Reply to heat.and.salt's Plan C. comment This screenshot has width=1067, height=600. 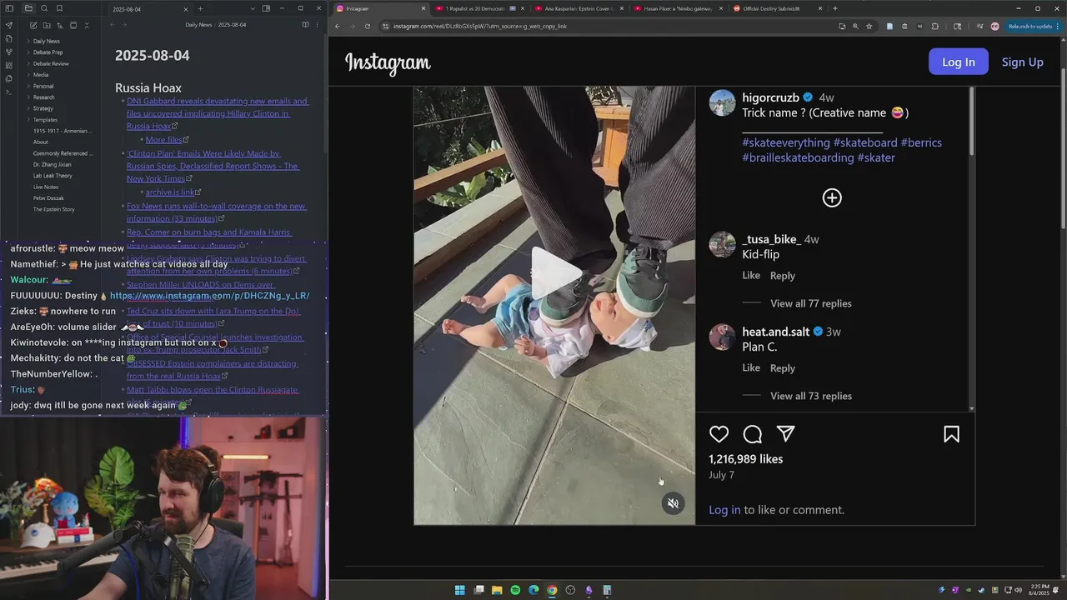coord(783,367)
